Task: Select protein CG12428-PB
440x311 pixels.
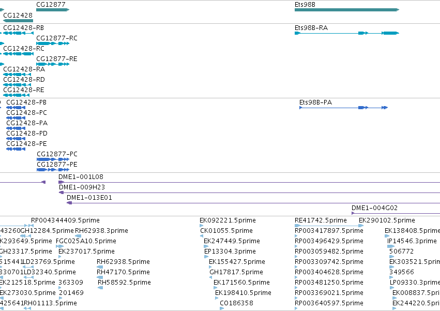Action: [26, 102]
